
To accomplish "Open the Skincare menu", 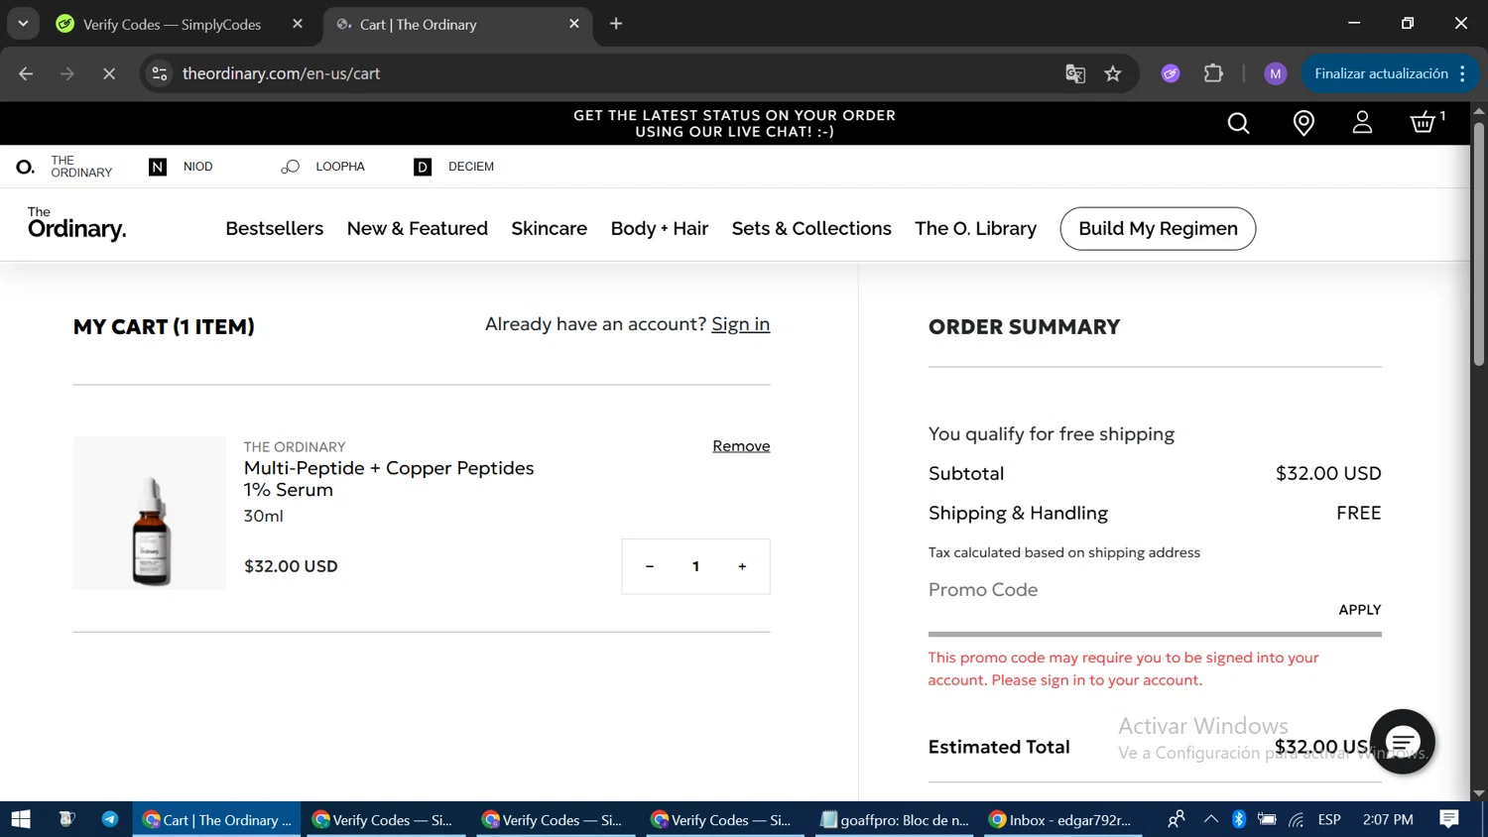I will [x=550, y=228].
